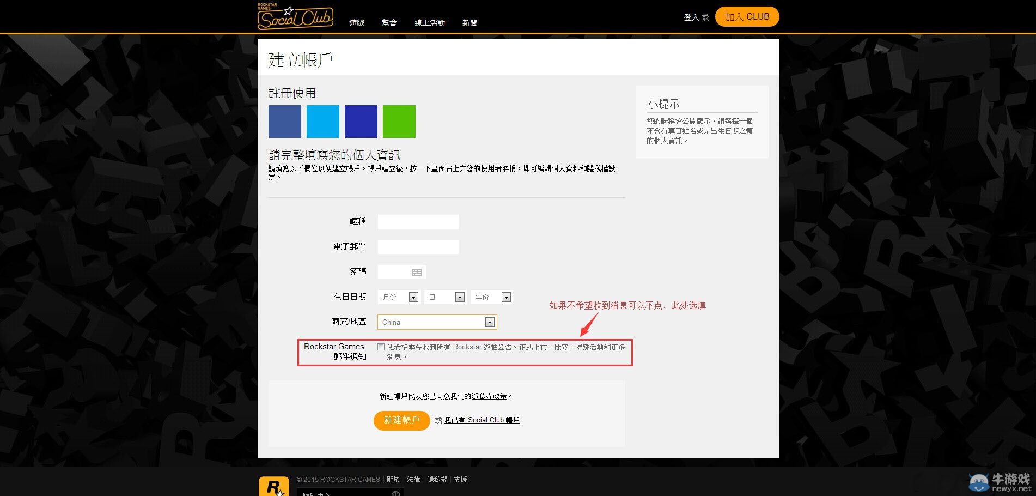
Task: Focus the 暱稱 nickname input field
Action: (x=418, y=221)
